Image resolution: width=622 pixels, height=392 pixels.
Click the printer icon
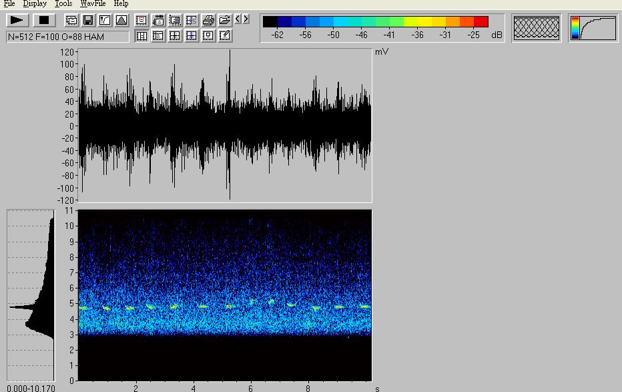click(208, 20)
